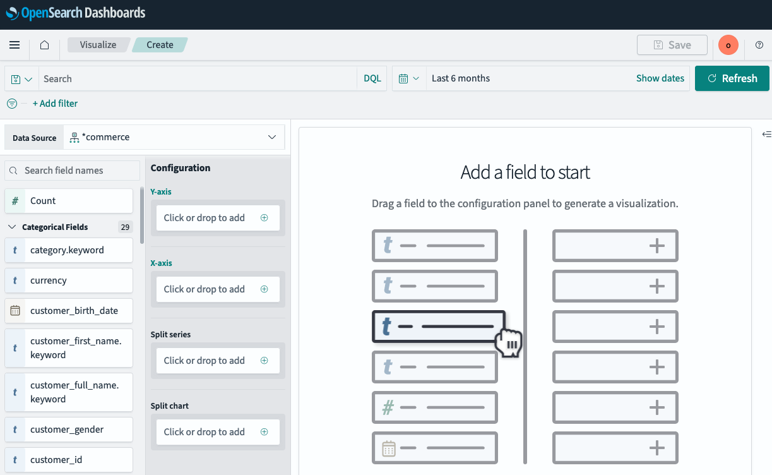Click the Search field names input

coord(71,170)
